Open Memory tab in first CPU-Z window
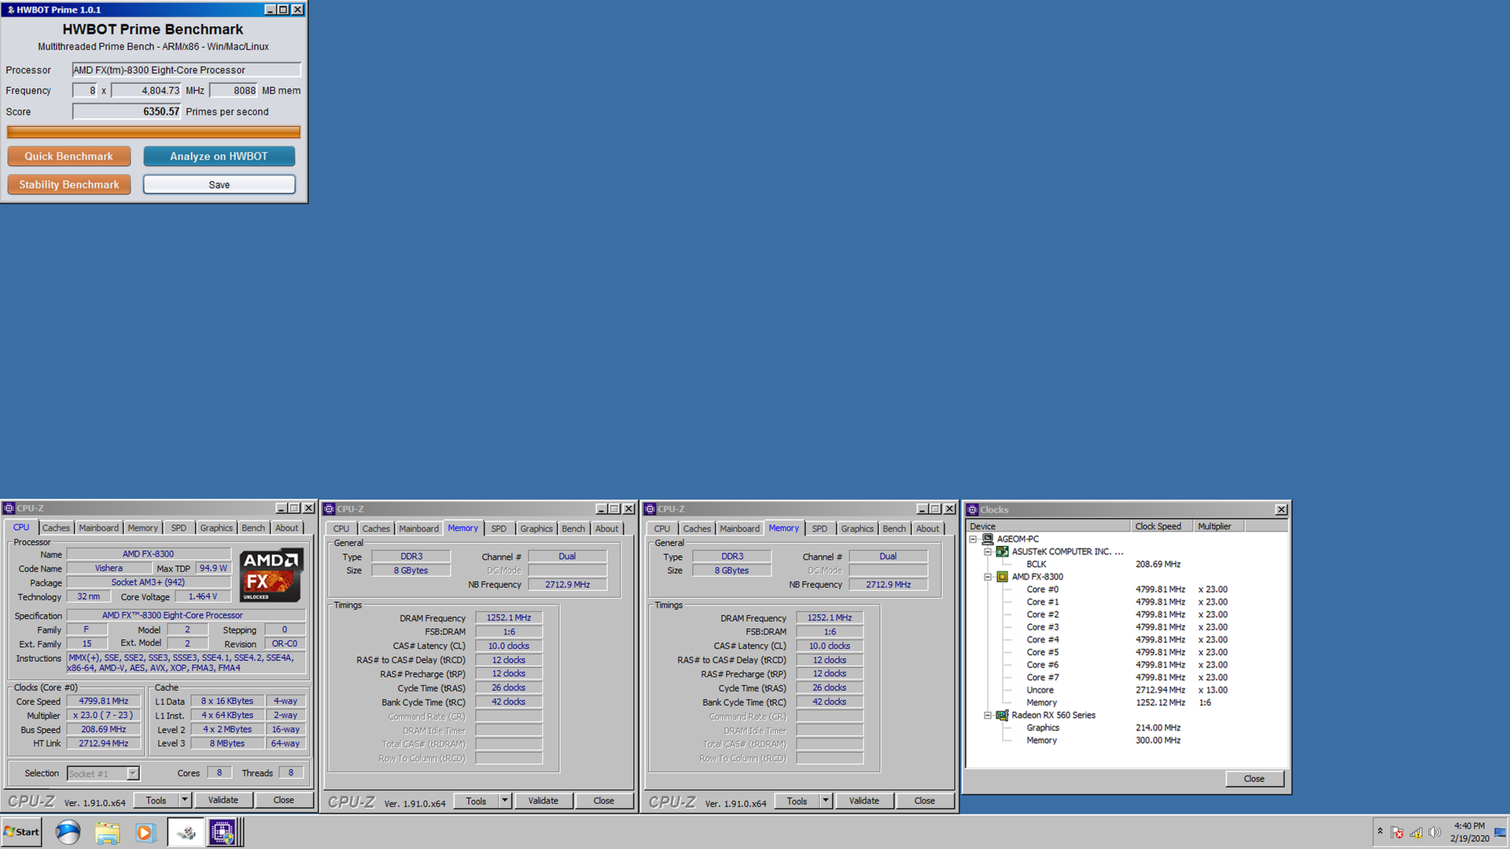Screen dimensions: 1510x849 point(142,528)
